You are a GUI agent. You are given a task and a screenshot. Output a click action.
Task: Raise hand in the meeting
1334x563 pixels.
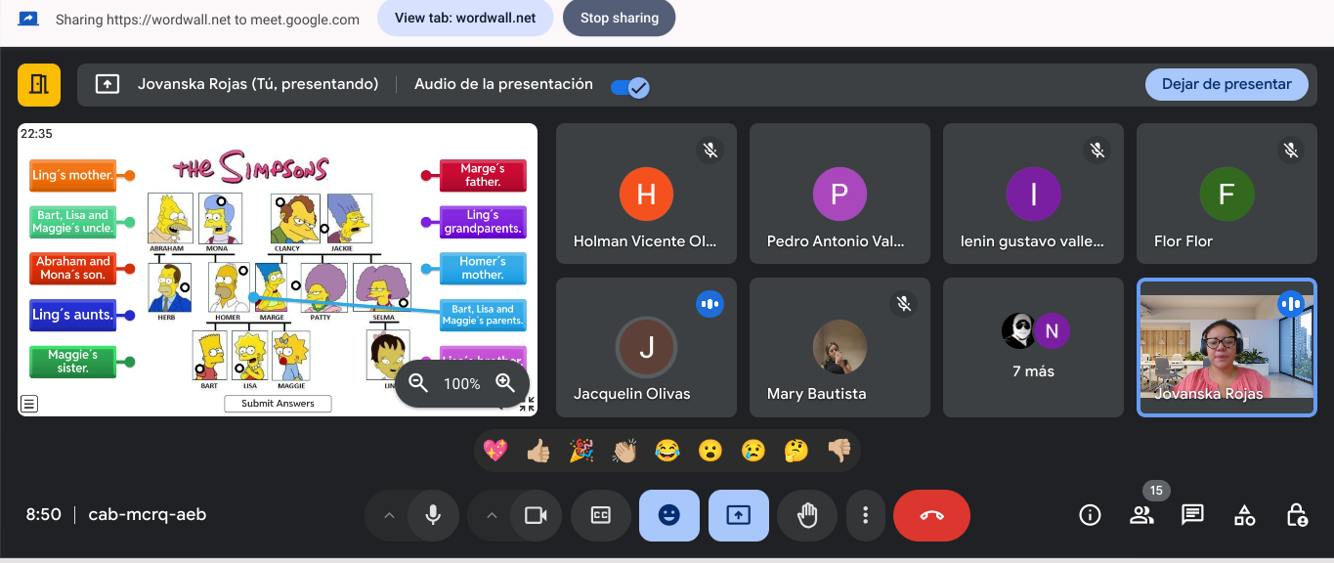807,515
